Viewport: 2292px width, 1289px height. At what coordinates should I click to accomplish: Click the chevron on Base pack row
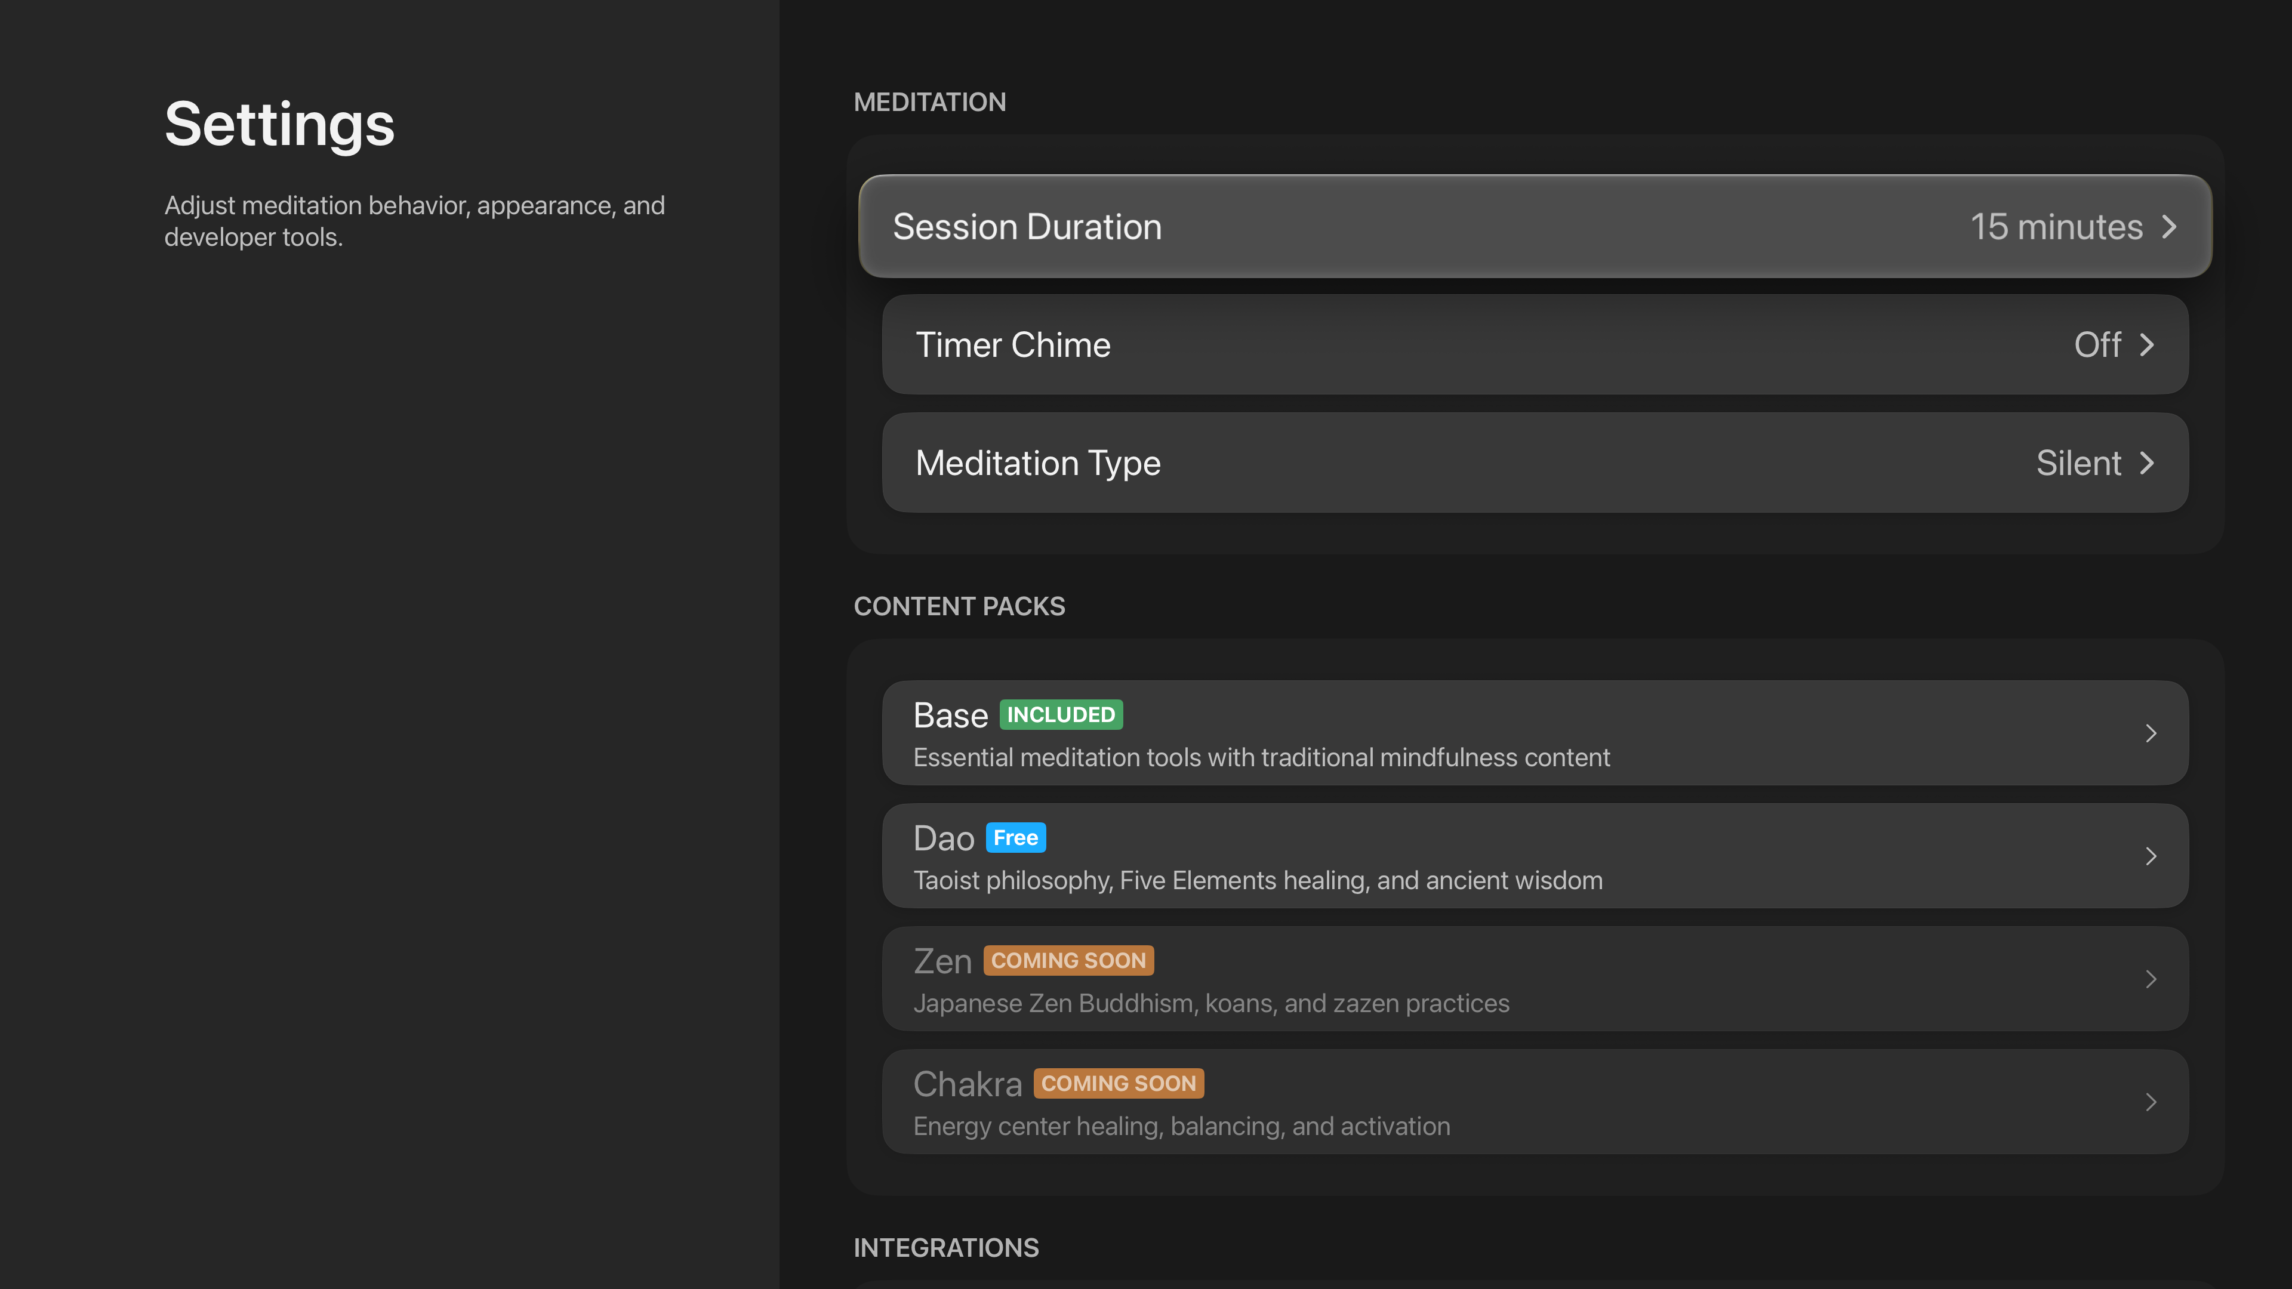click(x=2151, y=733)
